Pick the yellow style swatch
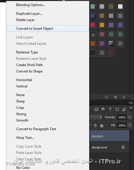 click(x=102, y=25)
